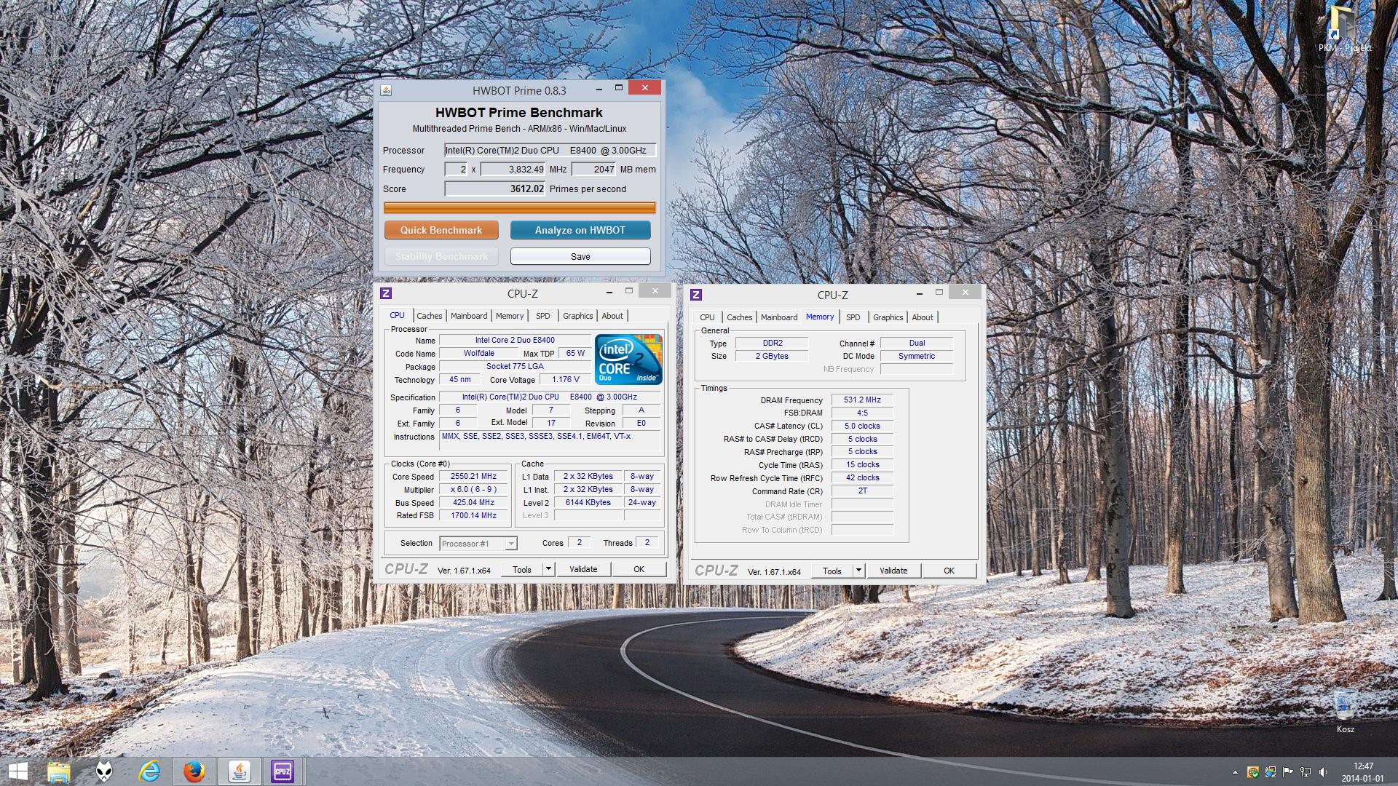The image size is (1398, 786).
Task: Click Level 2 cache value 6144 KBytes
Action: coord(588,503)
